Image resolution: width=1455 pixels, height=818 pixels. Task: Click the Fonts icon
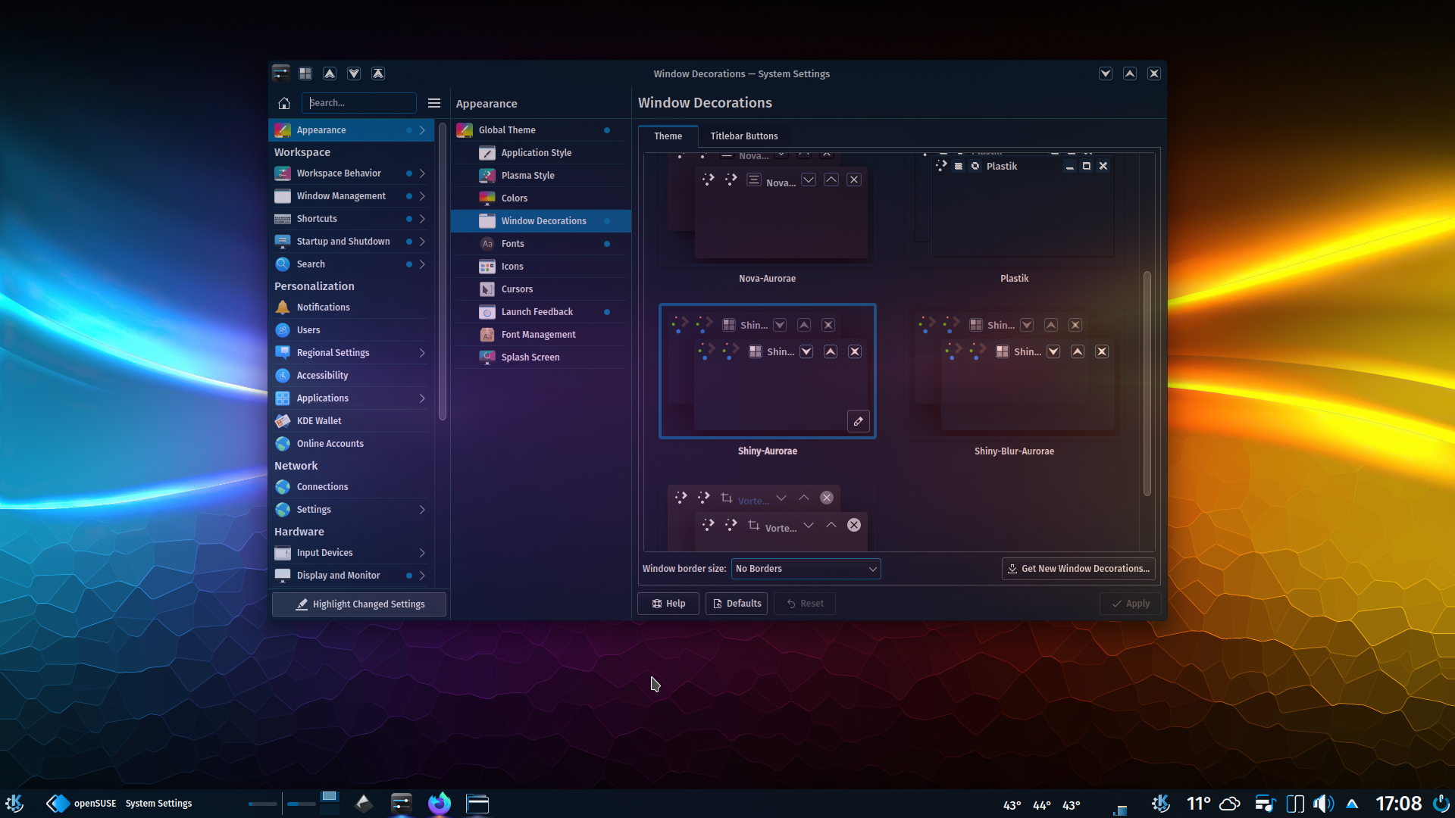[x=487, y=244]
